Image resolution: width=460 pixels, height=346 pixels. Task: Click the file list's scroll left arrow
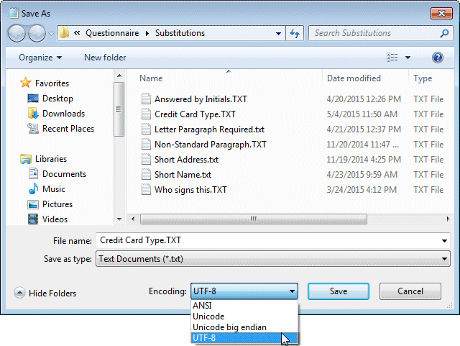tap(133, 219)
